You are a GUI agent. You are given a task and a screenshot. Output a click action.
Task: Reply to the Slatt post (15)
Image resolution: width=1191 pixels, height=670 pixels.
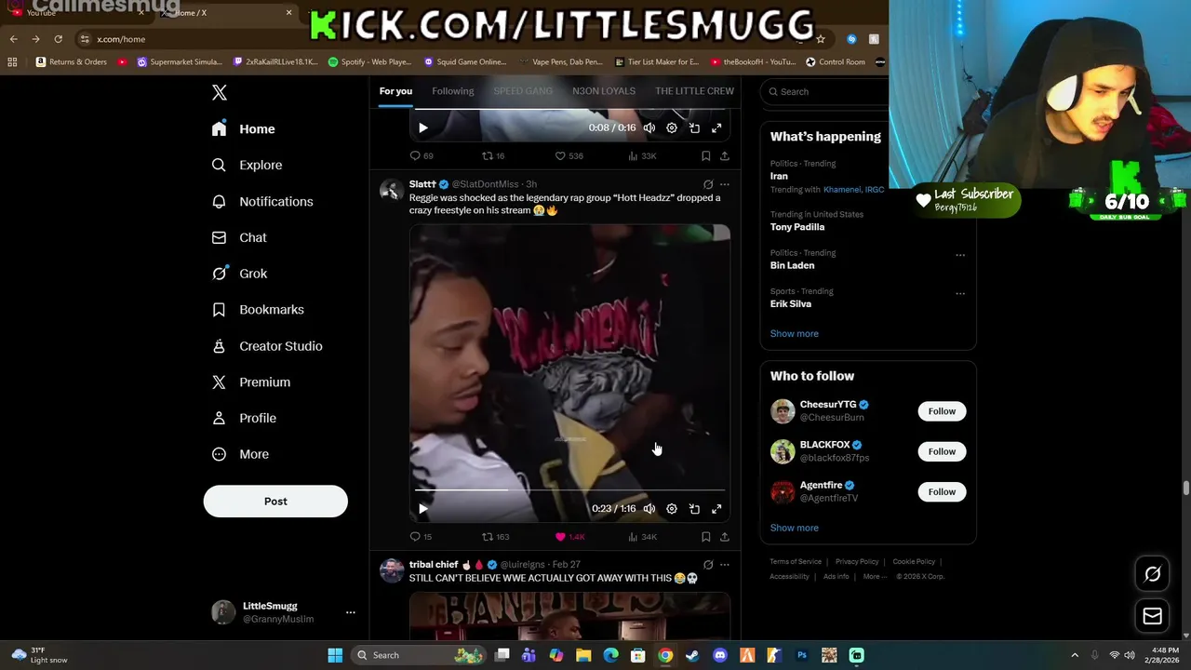pos(421,537)
